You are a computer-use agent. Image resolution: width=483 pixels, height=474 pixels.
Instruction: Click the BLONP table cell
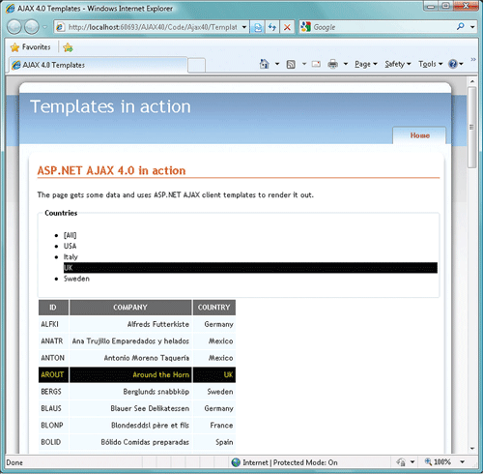tap(53, 426)
